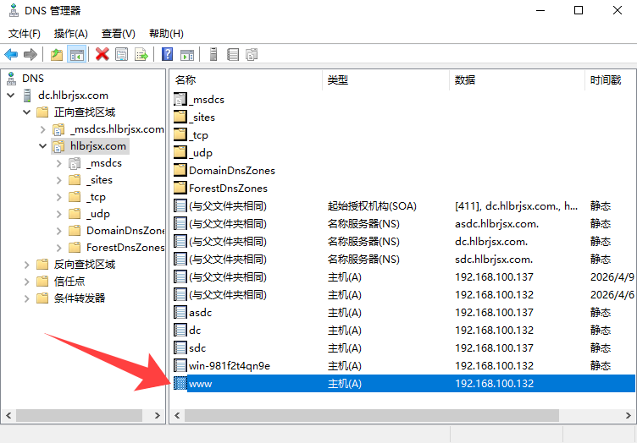The height and width of the screenshot is (443, 637).
Task: Expand the 条件转发器 tree node
Action: point(28,298)
